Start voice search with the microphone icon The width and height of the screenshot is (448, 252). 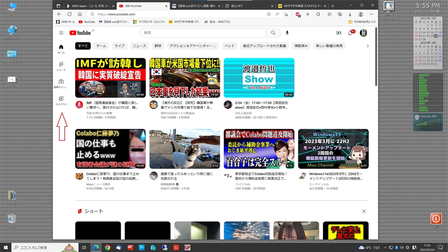click(x=287, y=33)
